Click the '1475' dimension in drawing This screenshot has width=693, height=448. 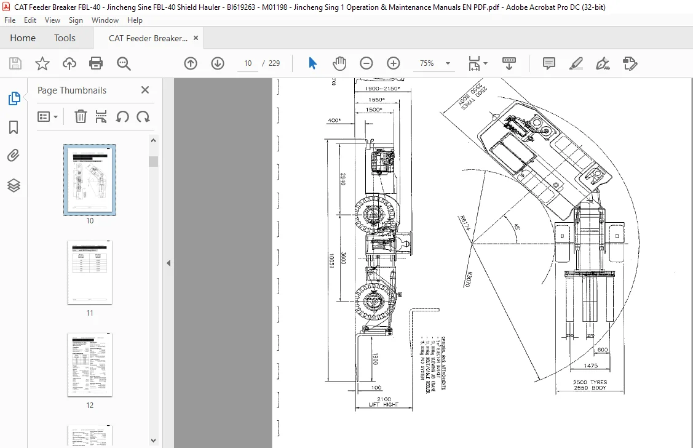(590, 366)
